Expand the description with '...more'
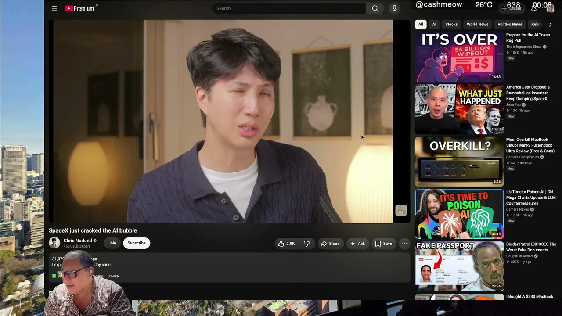Screen dimensions: 562x316 [x=112, y=276]
